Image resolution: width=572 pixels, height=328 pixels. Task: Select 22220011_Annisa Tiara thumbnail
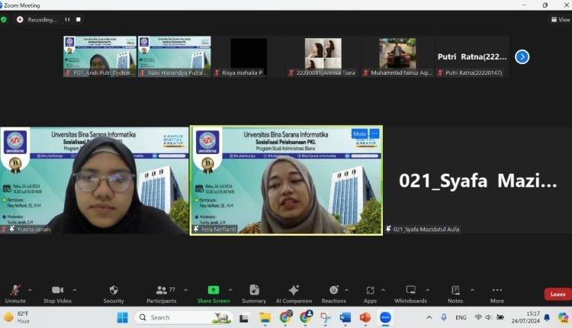(x=323, y=56)
